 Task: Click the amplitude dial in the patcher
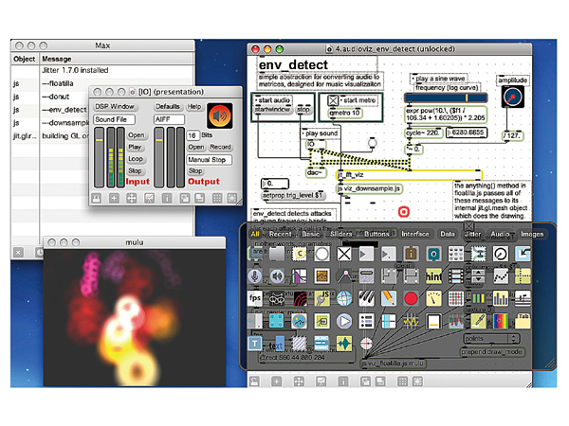512,98
